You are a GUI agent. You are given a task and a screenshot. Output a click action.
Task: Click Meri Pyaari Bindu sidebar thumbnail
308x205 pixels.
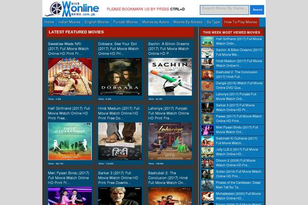[x=207, y=130]
